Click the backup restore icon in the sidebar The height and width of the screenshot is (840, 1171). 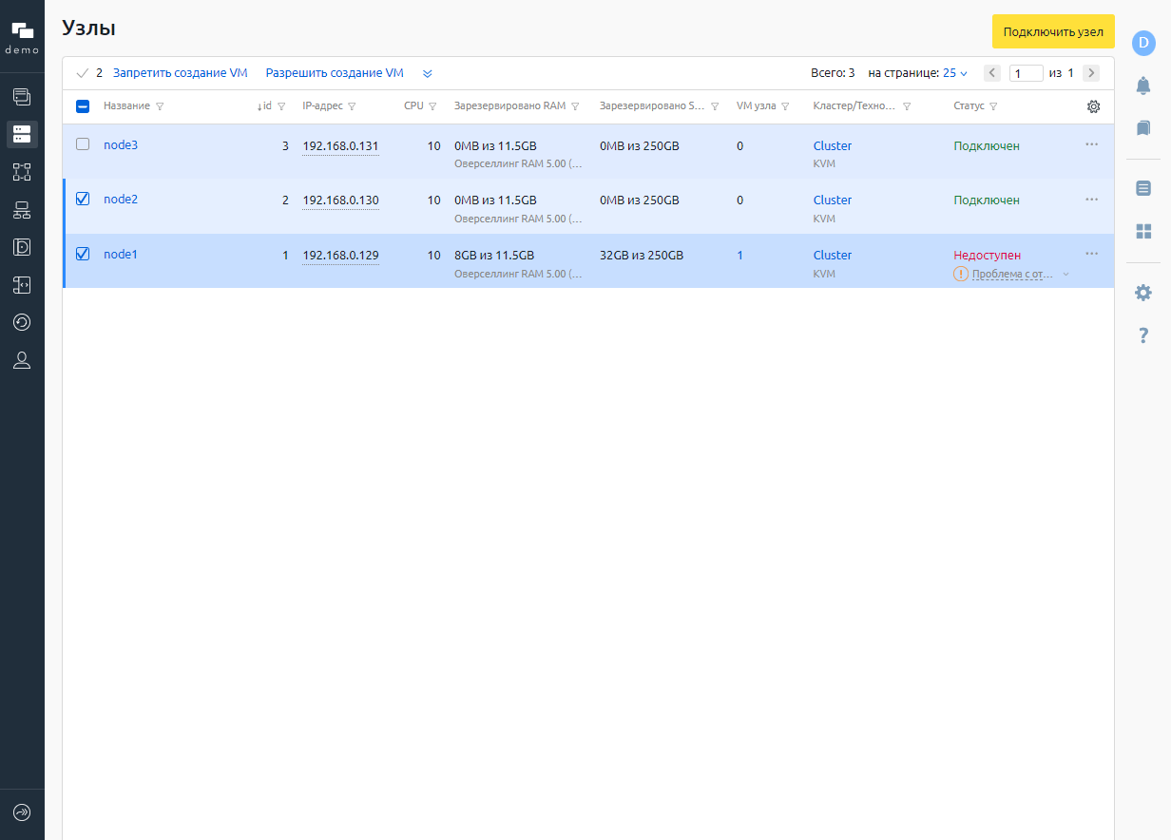[22, 322]
